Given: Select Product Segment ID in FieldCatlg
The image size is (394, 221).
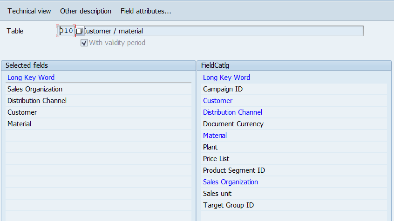Looking at the screenshot, I should point(294,170).
